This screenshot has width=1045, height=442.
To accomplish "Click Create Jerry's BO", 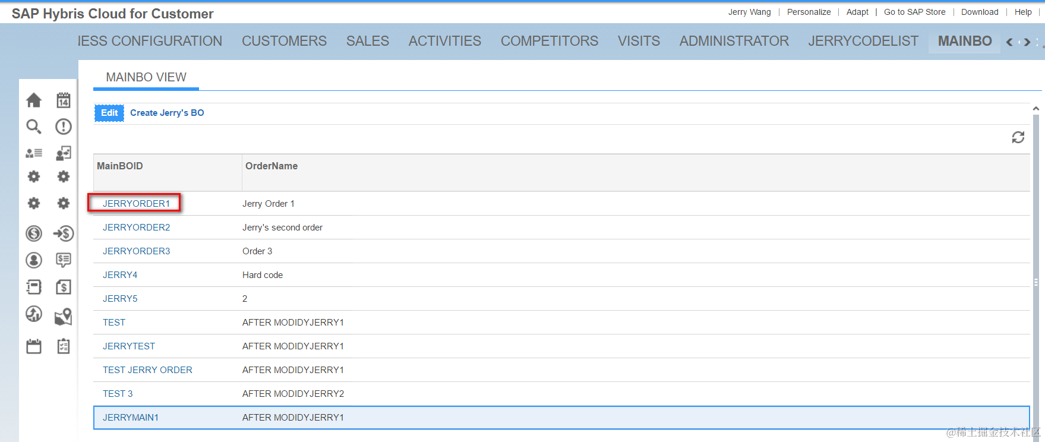I will (x=167, y=113).
